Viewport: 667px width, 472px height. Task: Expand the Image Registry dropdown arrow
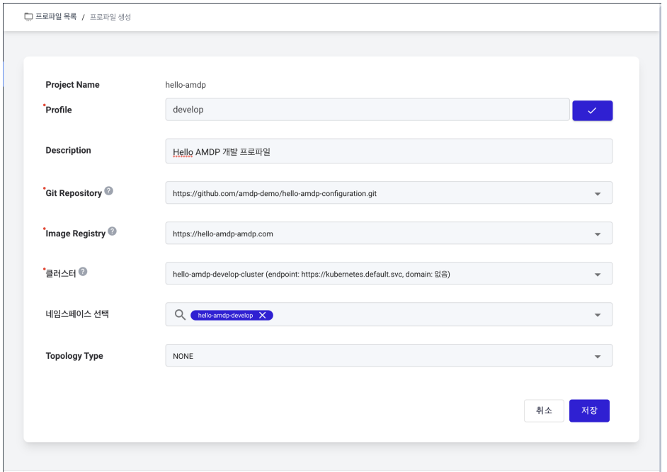(597, 234)
